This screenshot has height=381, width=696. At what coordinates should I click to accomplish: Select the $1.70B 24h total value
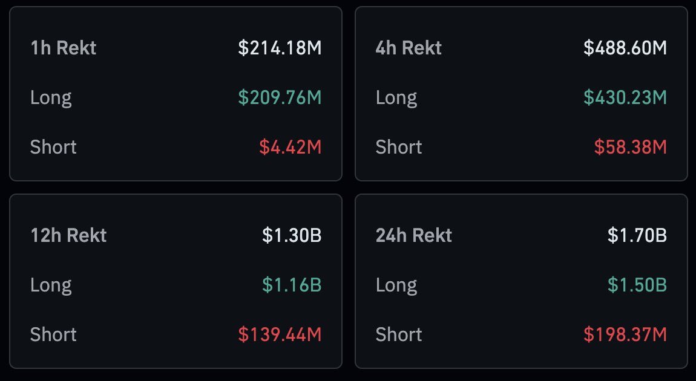pos(637,235)
